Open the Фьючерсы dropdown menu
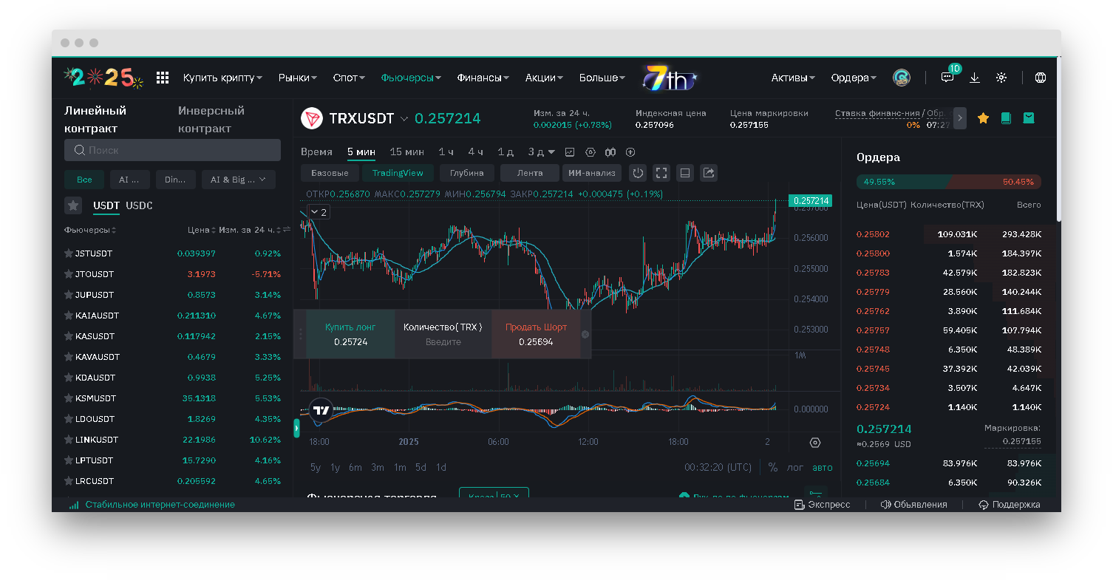The height and width of the screenshot is (586, 1113). pos(411,78)
